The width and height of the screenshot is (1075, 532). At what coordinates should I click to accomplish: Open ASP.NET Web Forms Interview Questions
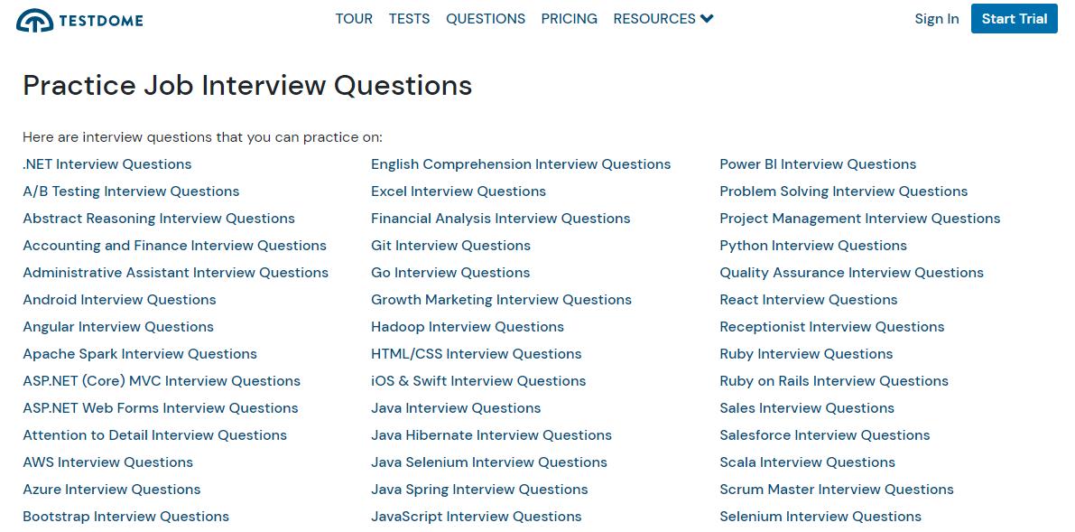(x=161, y=407)
